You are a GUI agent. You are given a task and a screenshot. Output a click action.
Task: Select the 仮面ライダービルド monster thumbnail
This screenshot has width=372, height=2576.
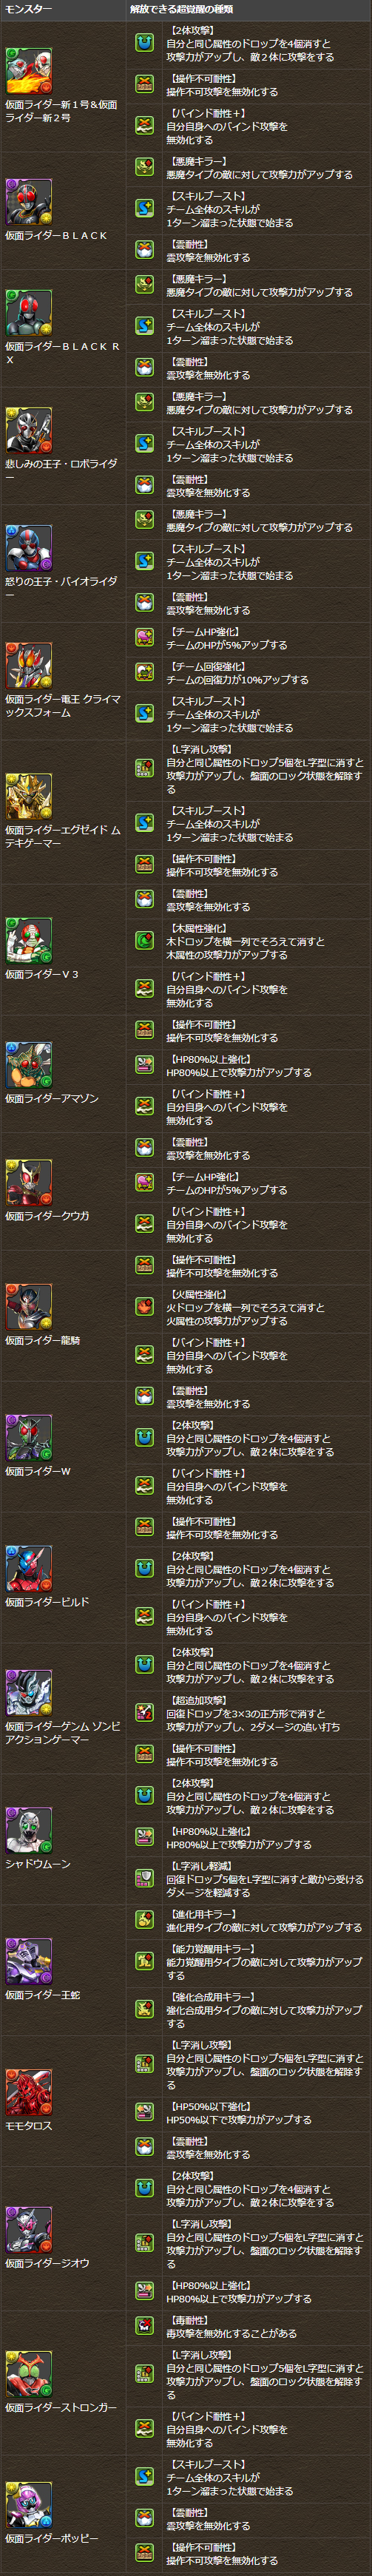click(28, 1569)
